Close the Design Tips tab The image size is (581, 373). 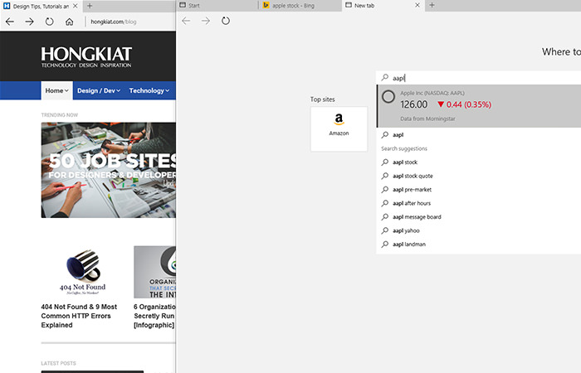click(x=76, y=6)
